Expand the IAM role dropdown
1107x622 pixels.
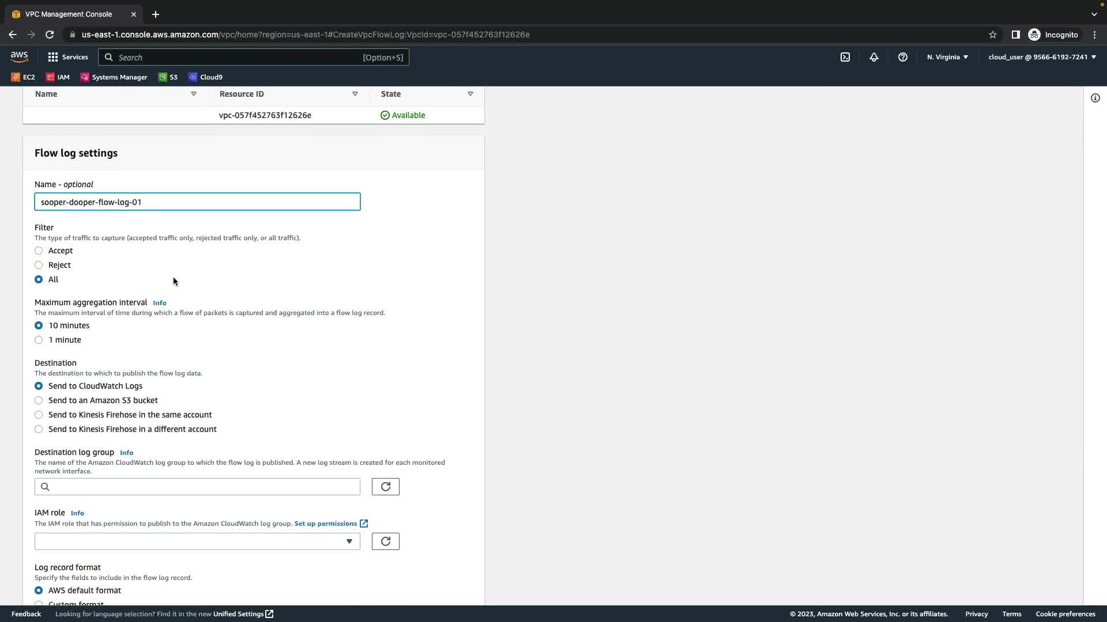click(197, 541)
